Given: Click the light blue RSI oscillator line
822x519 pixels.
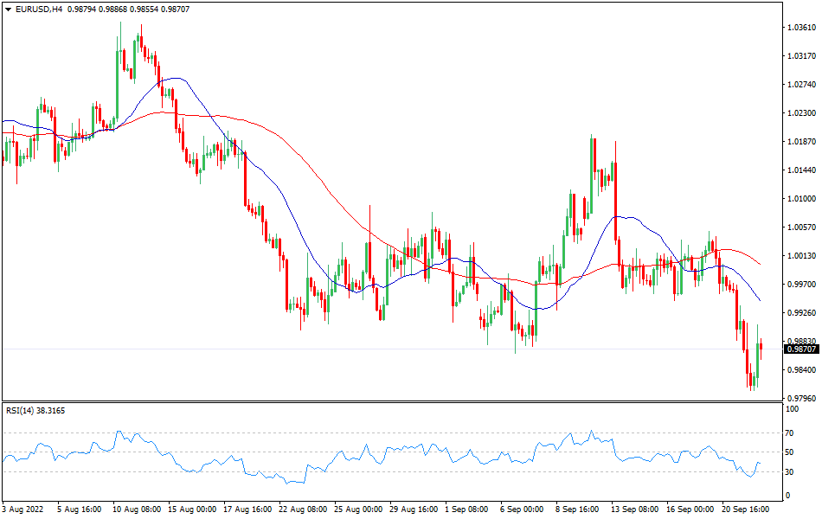Looking at the screenshot, I should pyautogui.click(x=260, y=474).
